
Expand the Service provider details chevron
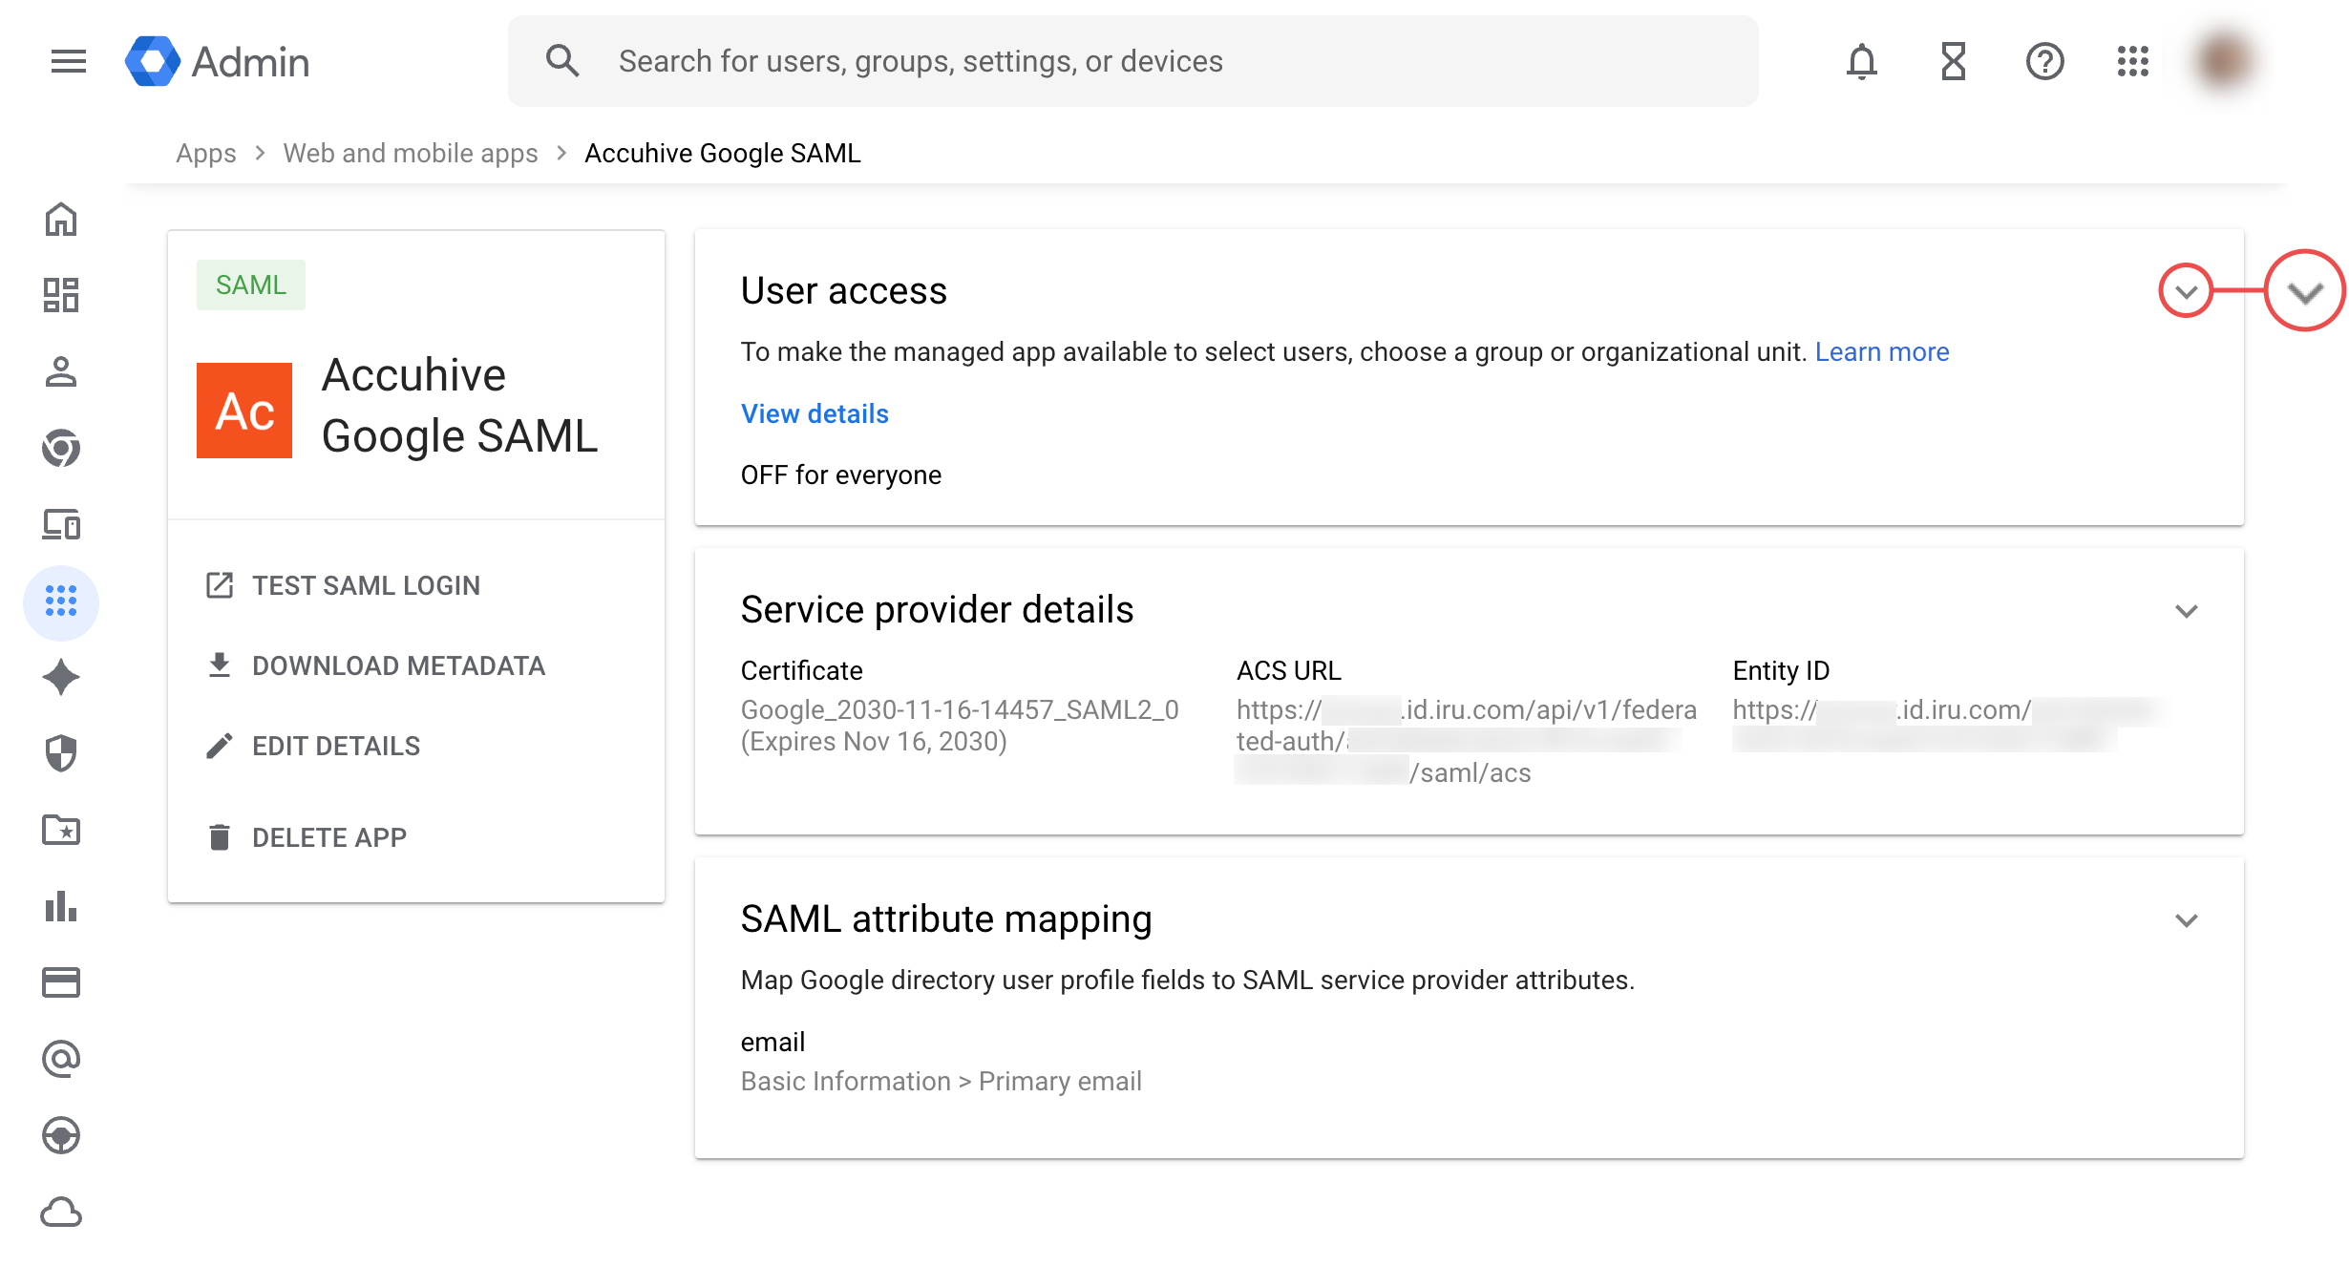2186,611
